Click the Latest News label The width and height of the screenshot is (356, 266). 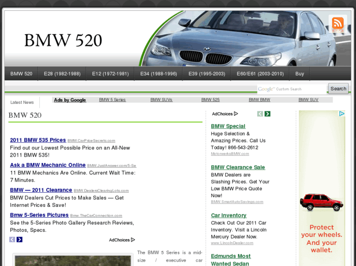click(22, 102)
